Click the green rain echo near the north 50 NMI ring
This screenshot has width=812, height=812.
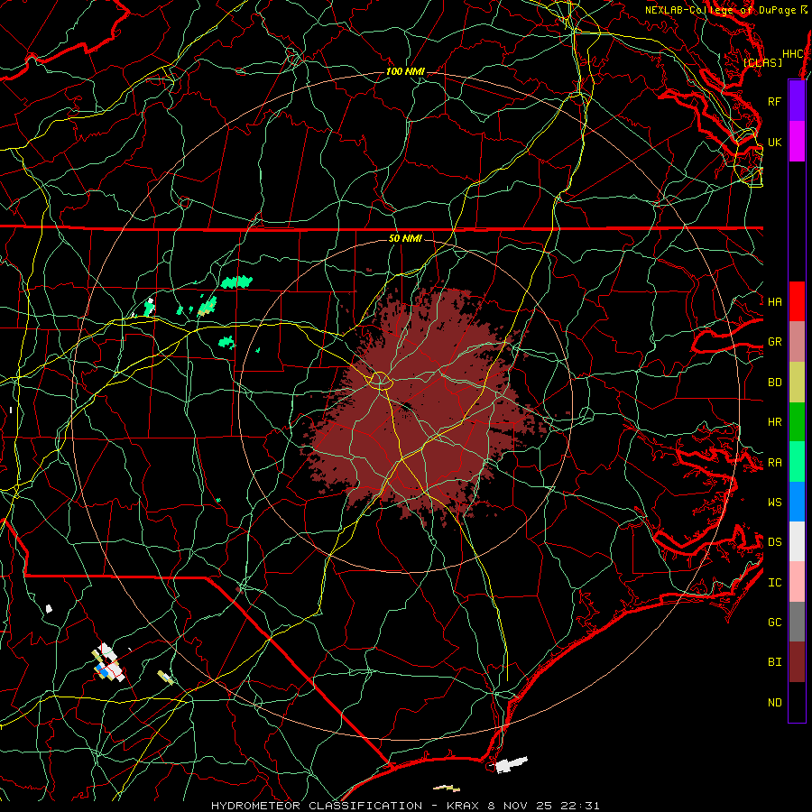click(236, 282)
